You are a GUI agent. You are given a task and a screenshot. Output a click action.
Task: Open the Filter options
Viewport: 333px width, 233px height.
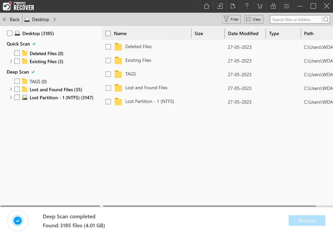point(231,19)
